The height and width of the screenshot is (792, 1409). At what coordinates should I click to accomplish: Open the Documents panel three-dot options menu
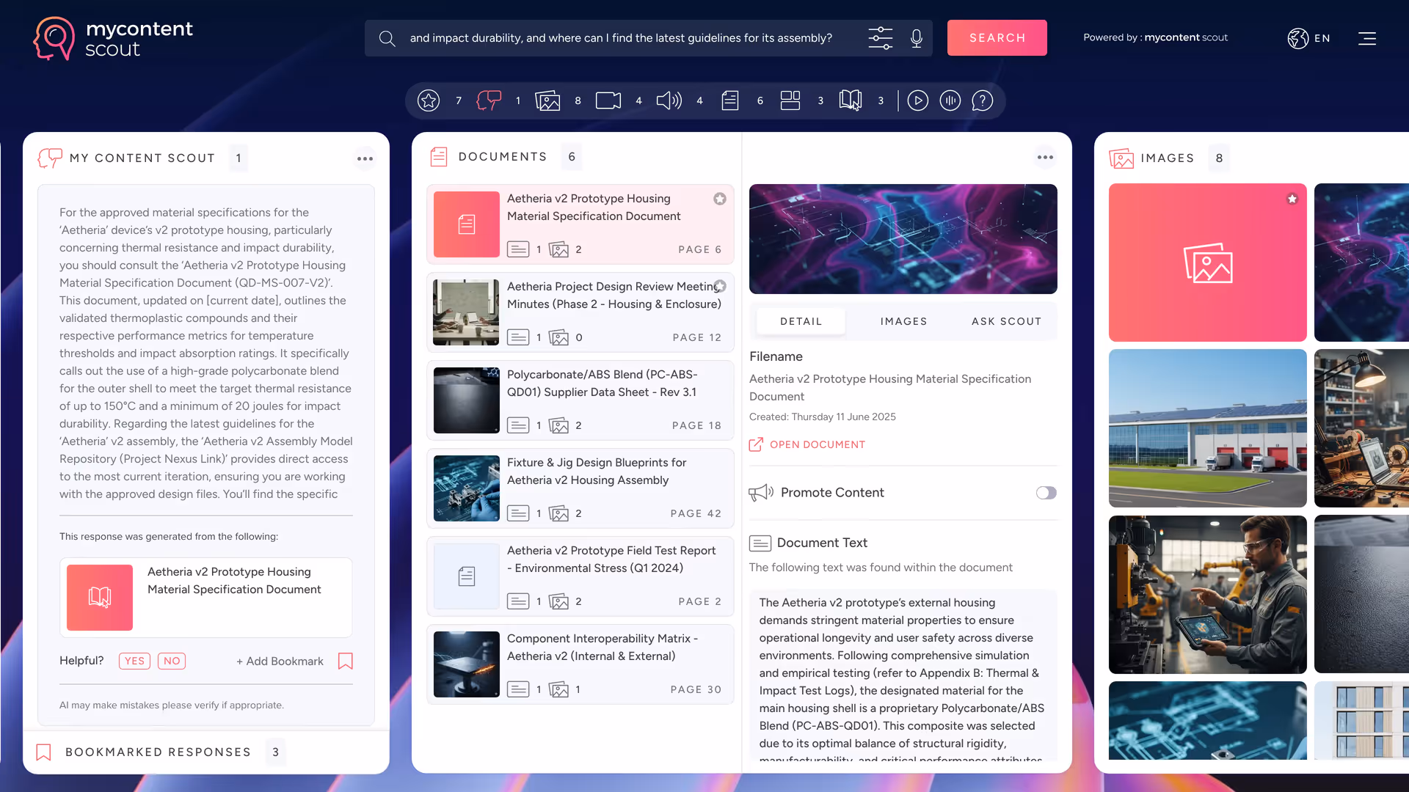tap(1045, 157)
